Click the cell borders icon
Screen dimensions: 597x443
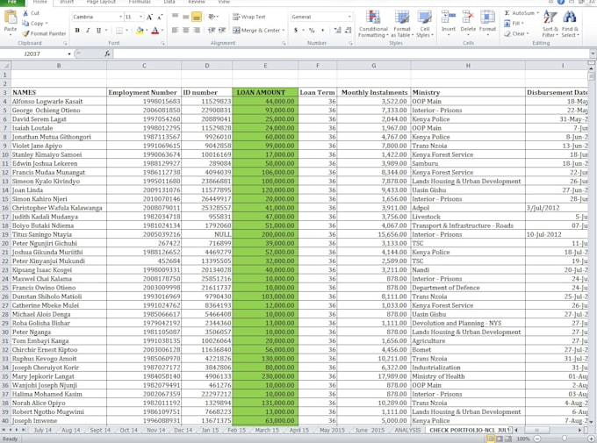pos(119,31)
